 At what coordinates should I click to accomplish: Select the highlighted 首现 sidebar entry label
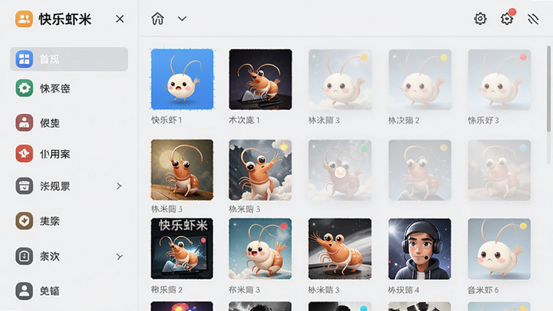(x=49, y=59)
